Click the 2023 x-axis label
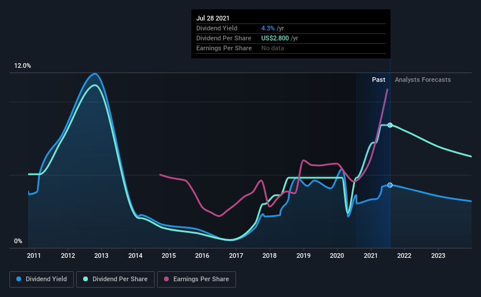 click(x=438, y=255)
